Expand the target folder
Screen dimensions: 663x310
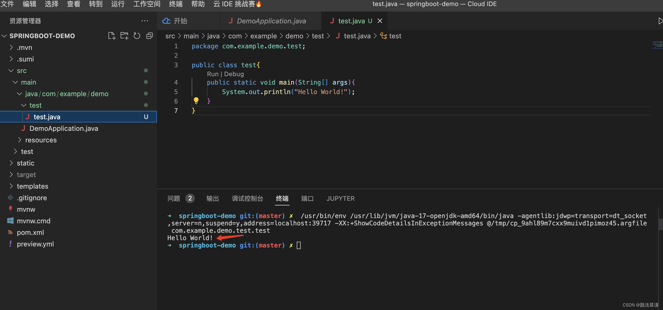pyautogui.click(x=11, y=174)
